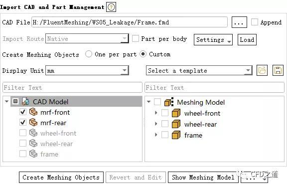
Task: Open the Settings dropdown button
Action: [x=213, y=39]
